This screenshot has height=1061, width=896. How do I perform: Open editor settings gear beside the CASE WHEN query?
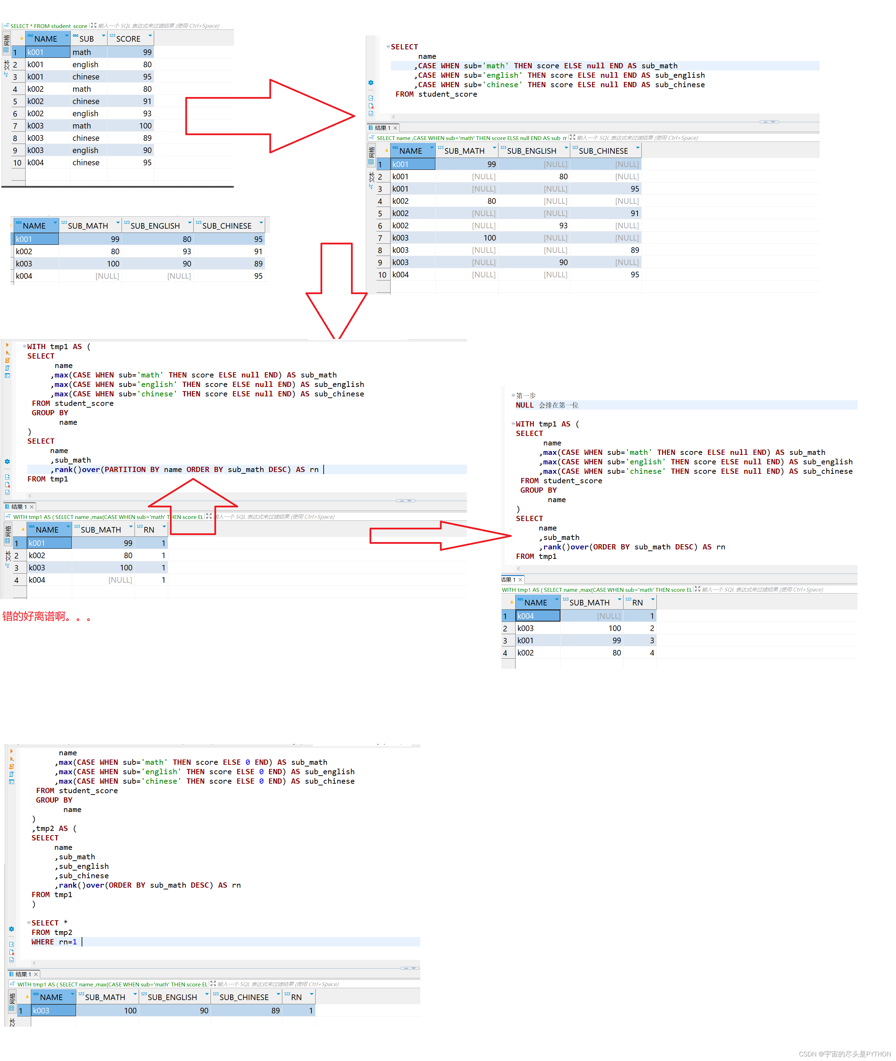point(371,83)
